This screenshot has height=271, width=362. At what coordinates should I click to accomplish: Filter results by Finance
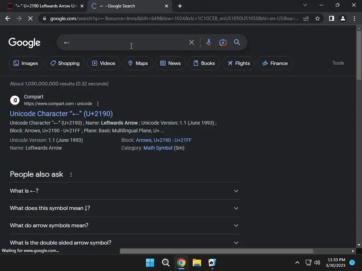(275, 63)
